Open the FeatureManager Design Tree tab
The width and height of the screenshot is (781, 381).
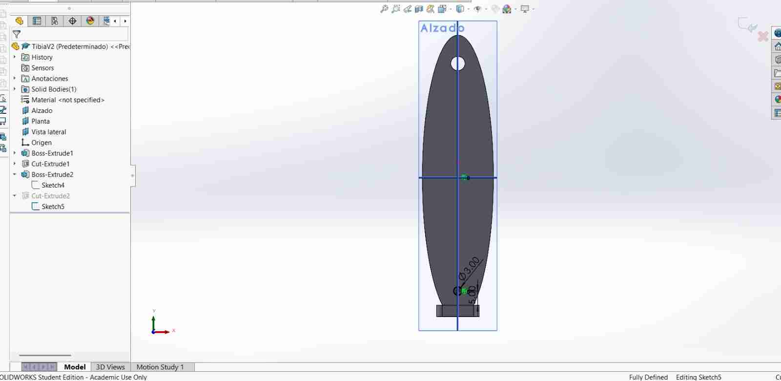click(20, 21)
